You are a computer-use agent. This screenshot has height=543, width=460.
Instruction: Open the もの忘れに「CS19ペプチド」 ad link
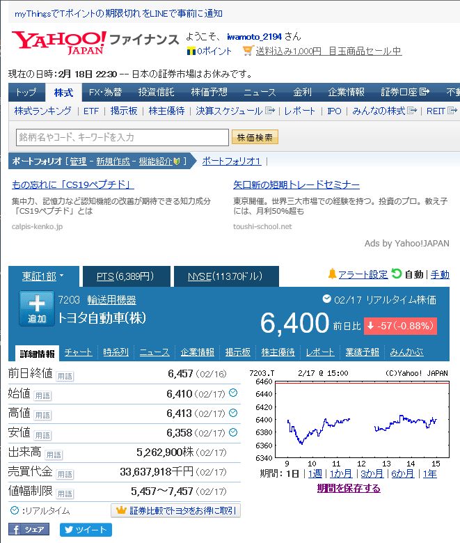pos(72,184)
